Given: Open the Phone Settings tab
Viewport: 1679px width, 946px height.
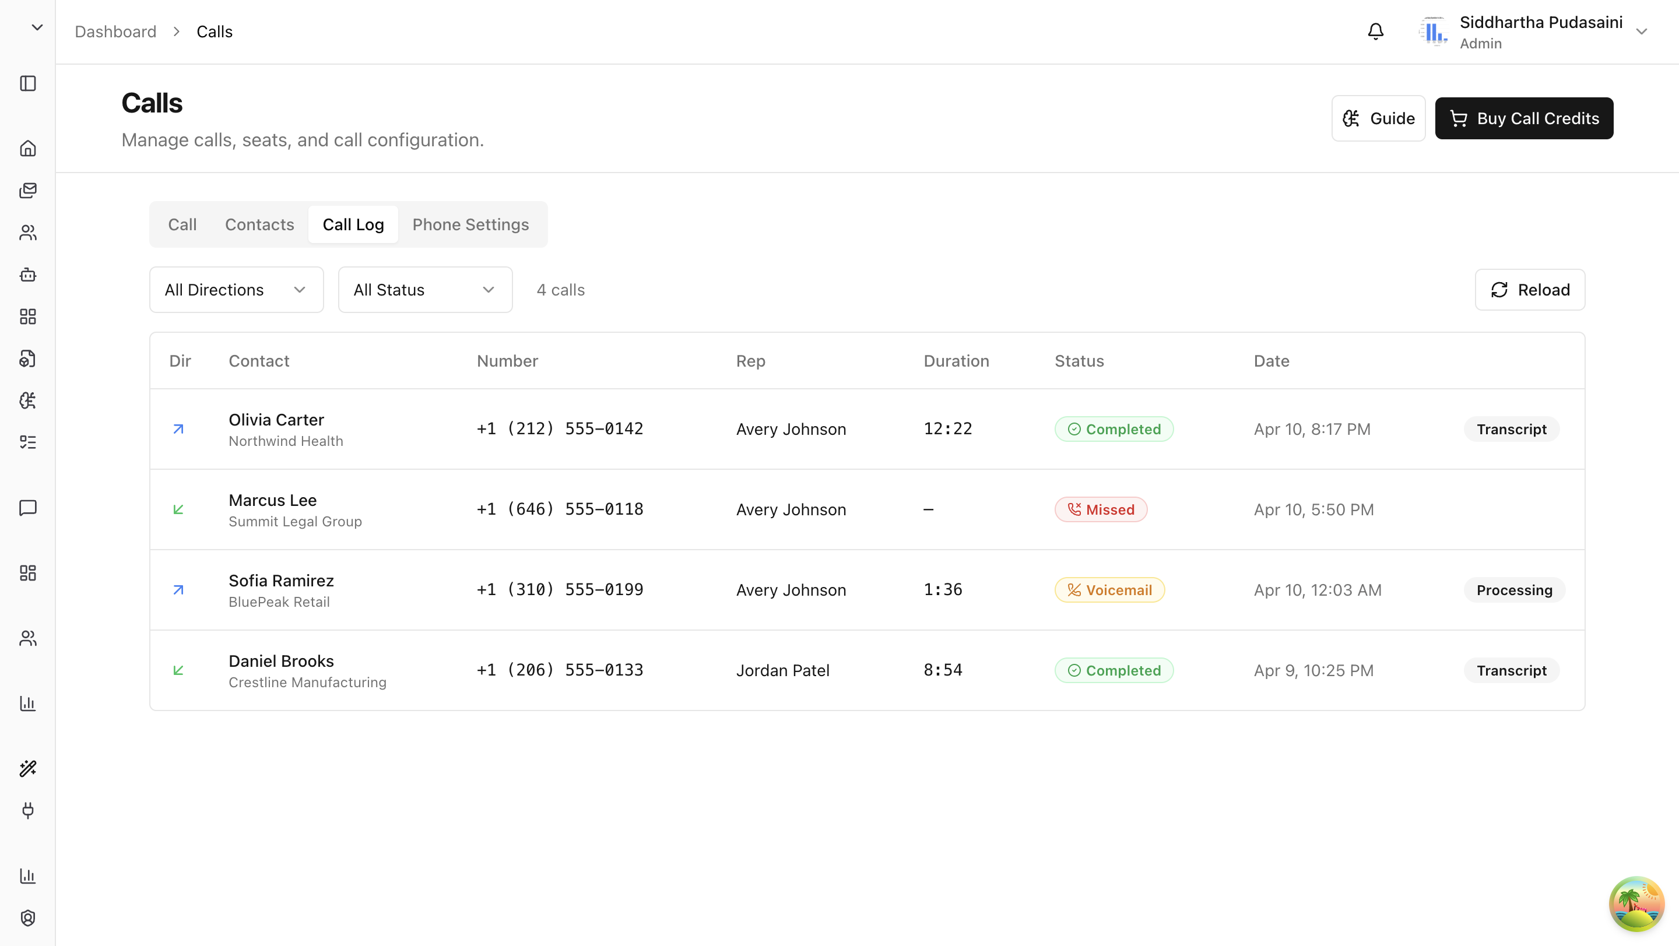Looking at the screenshot, I should 470,225.
